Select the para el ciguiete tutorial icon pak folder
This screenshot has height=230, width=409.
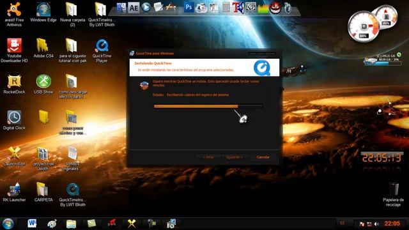72,50
